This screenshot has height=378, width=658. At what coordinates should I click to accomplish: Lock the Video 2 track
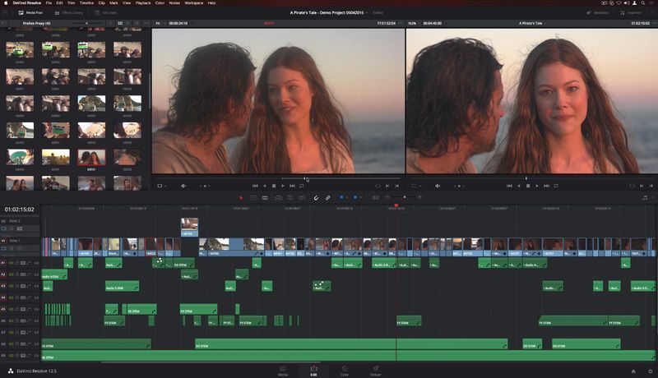point(12,228)
